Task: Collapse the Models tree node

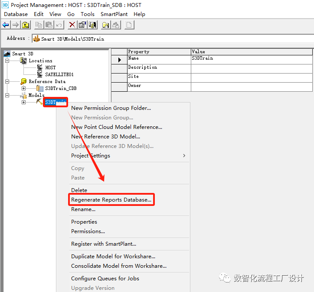Action: pos(7,95)
